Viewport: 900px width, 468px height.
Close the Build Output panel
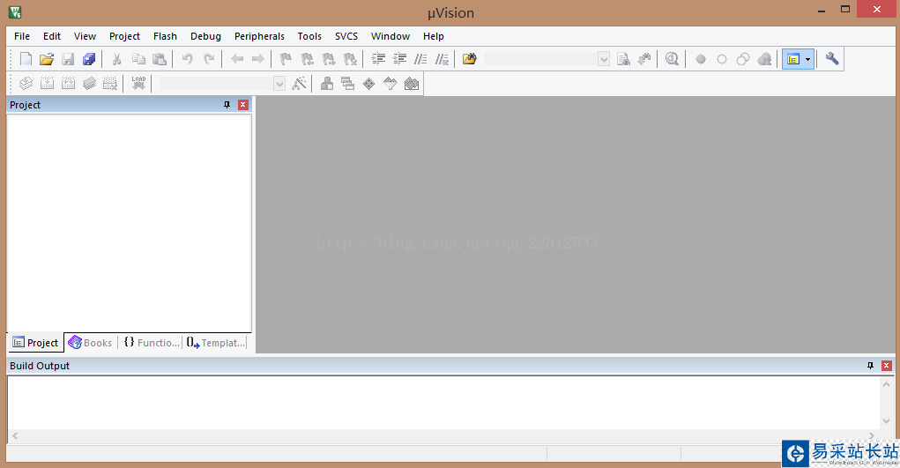click(886, 365)
